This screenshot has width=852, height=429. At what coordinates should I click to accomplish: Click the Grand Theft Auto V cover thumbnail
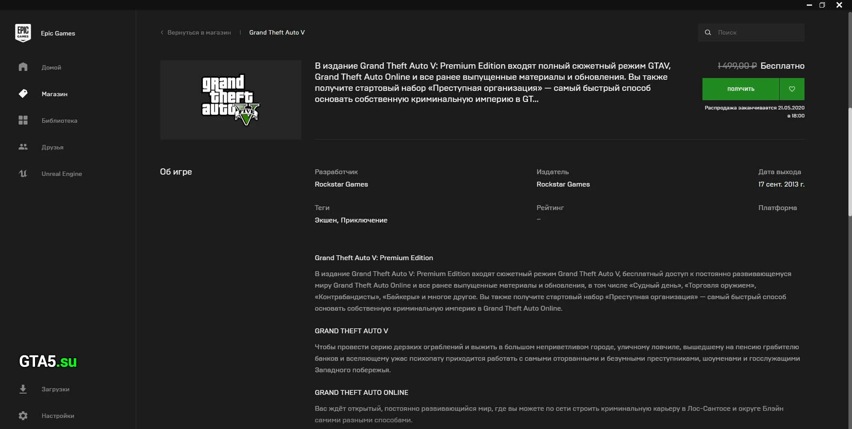[231, 100]
